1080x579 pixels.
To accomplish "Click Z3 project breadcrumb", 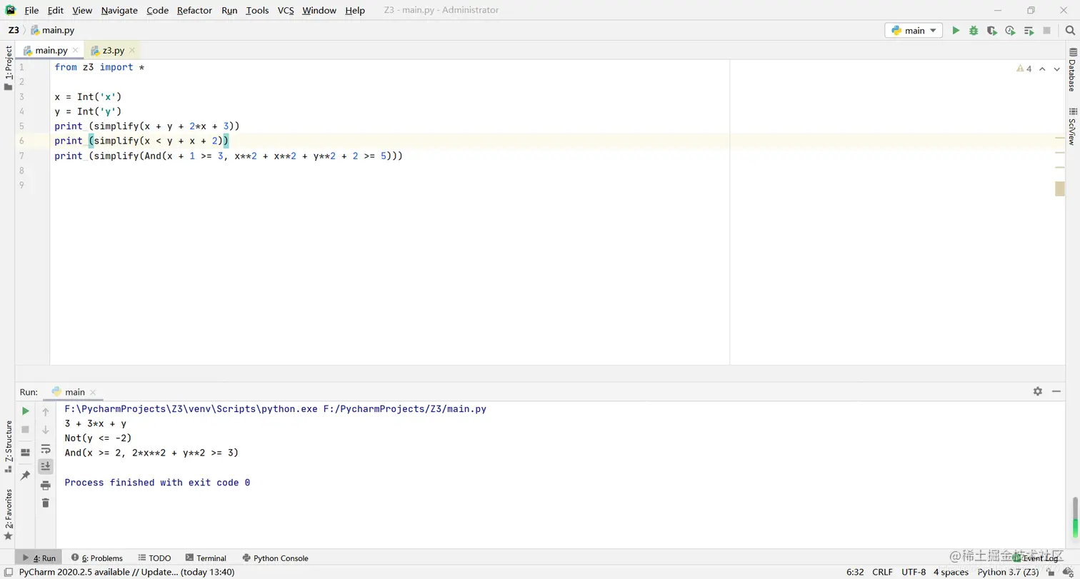I will pyautogui.click(x=14, y=31).
